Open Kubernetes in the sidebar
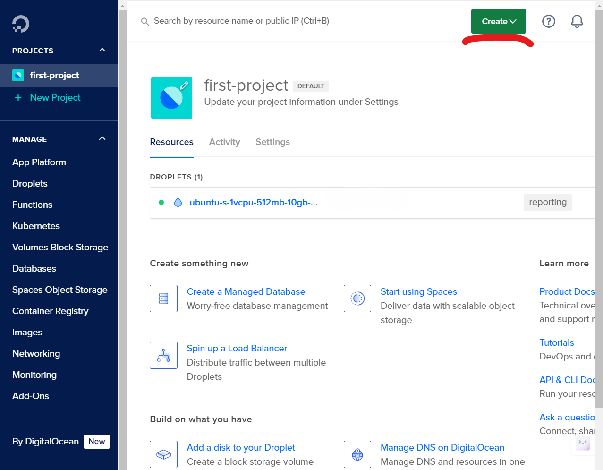Screen dimensions: 603x470 point(36,226)
